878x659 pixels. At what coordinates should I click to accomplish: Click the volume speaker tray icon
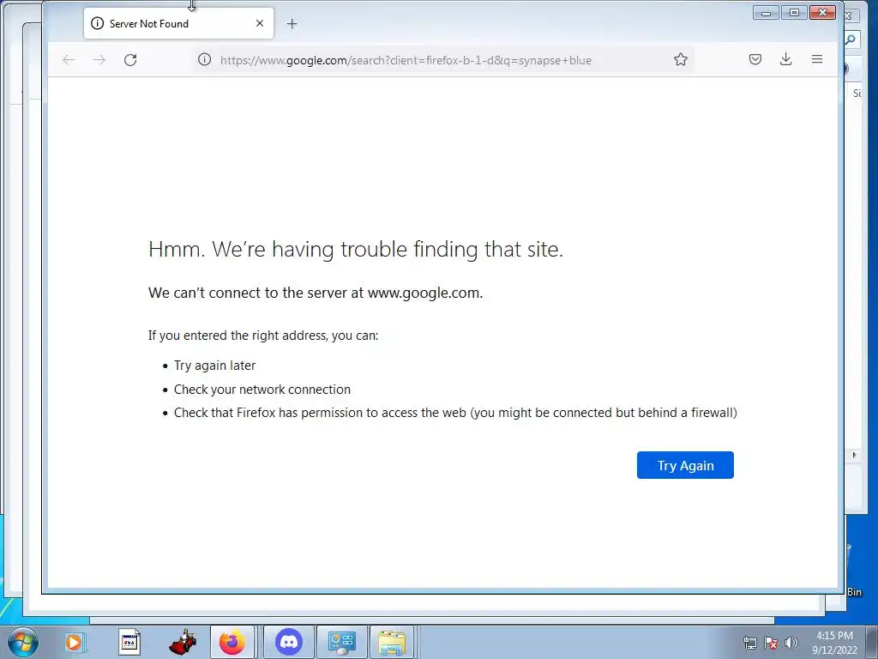point(791,643)
